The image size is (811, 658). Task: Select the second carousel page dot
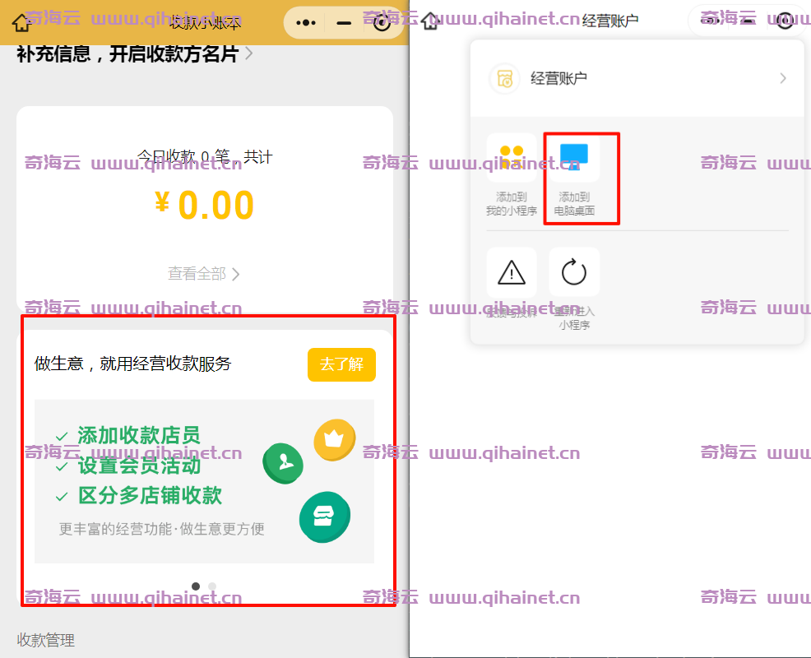[212, 586]
